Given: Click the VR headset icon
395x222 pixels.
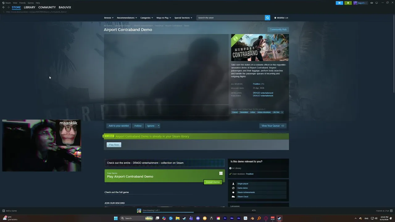Looking at the screenshot, I should pos(372,3).
